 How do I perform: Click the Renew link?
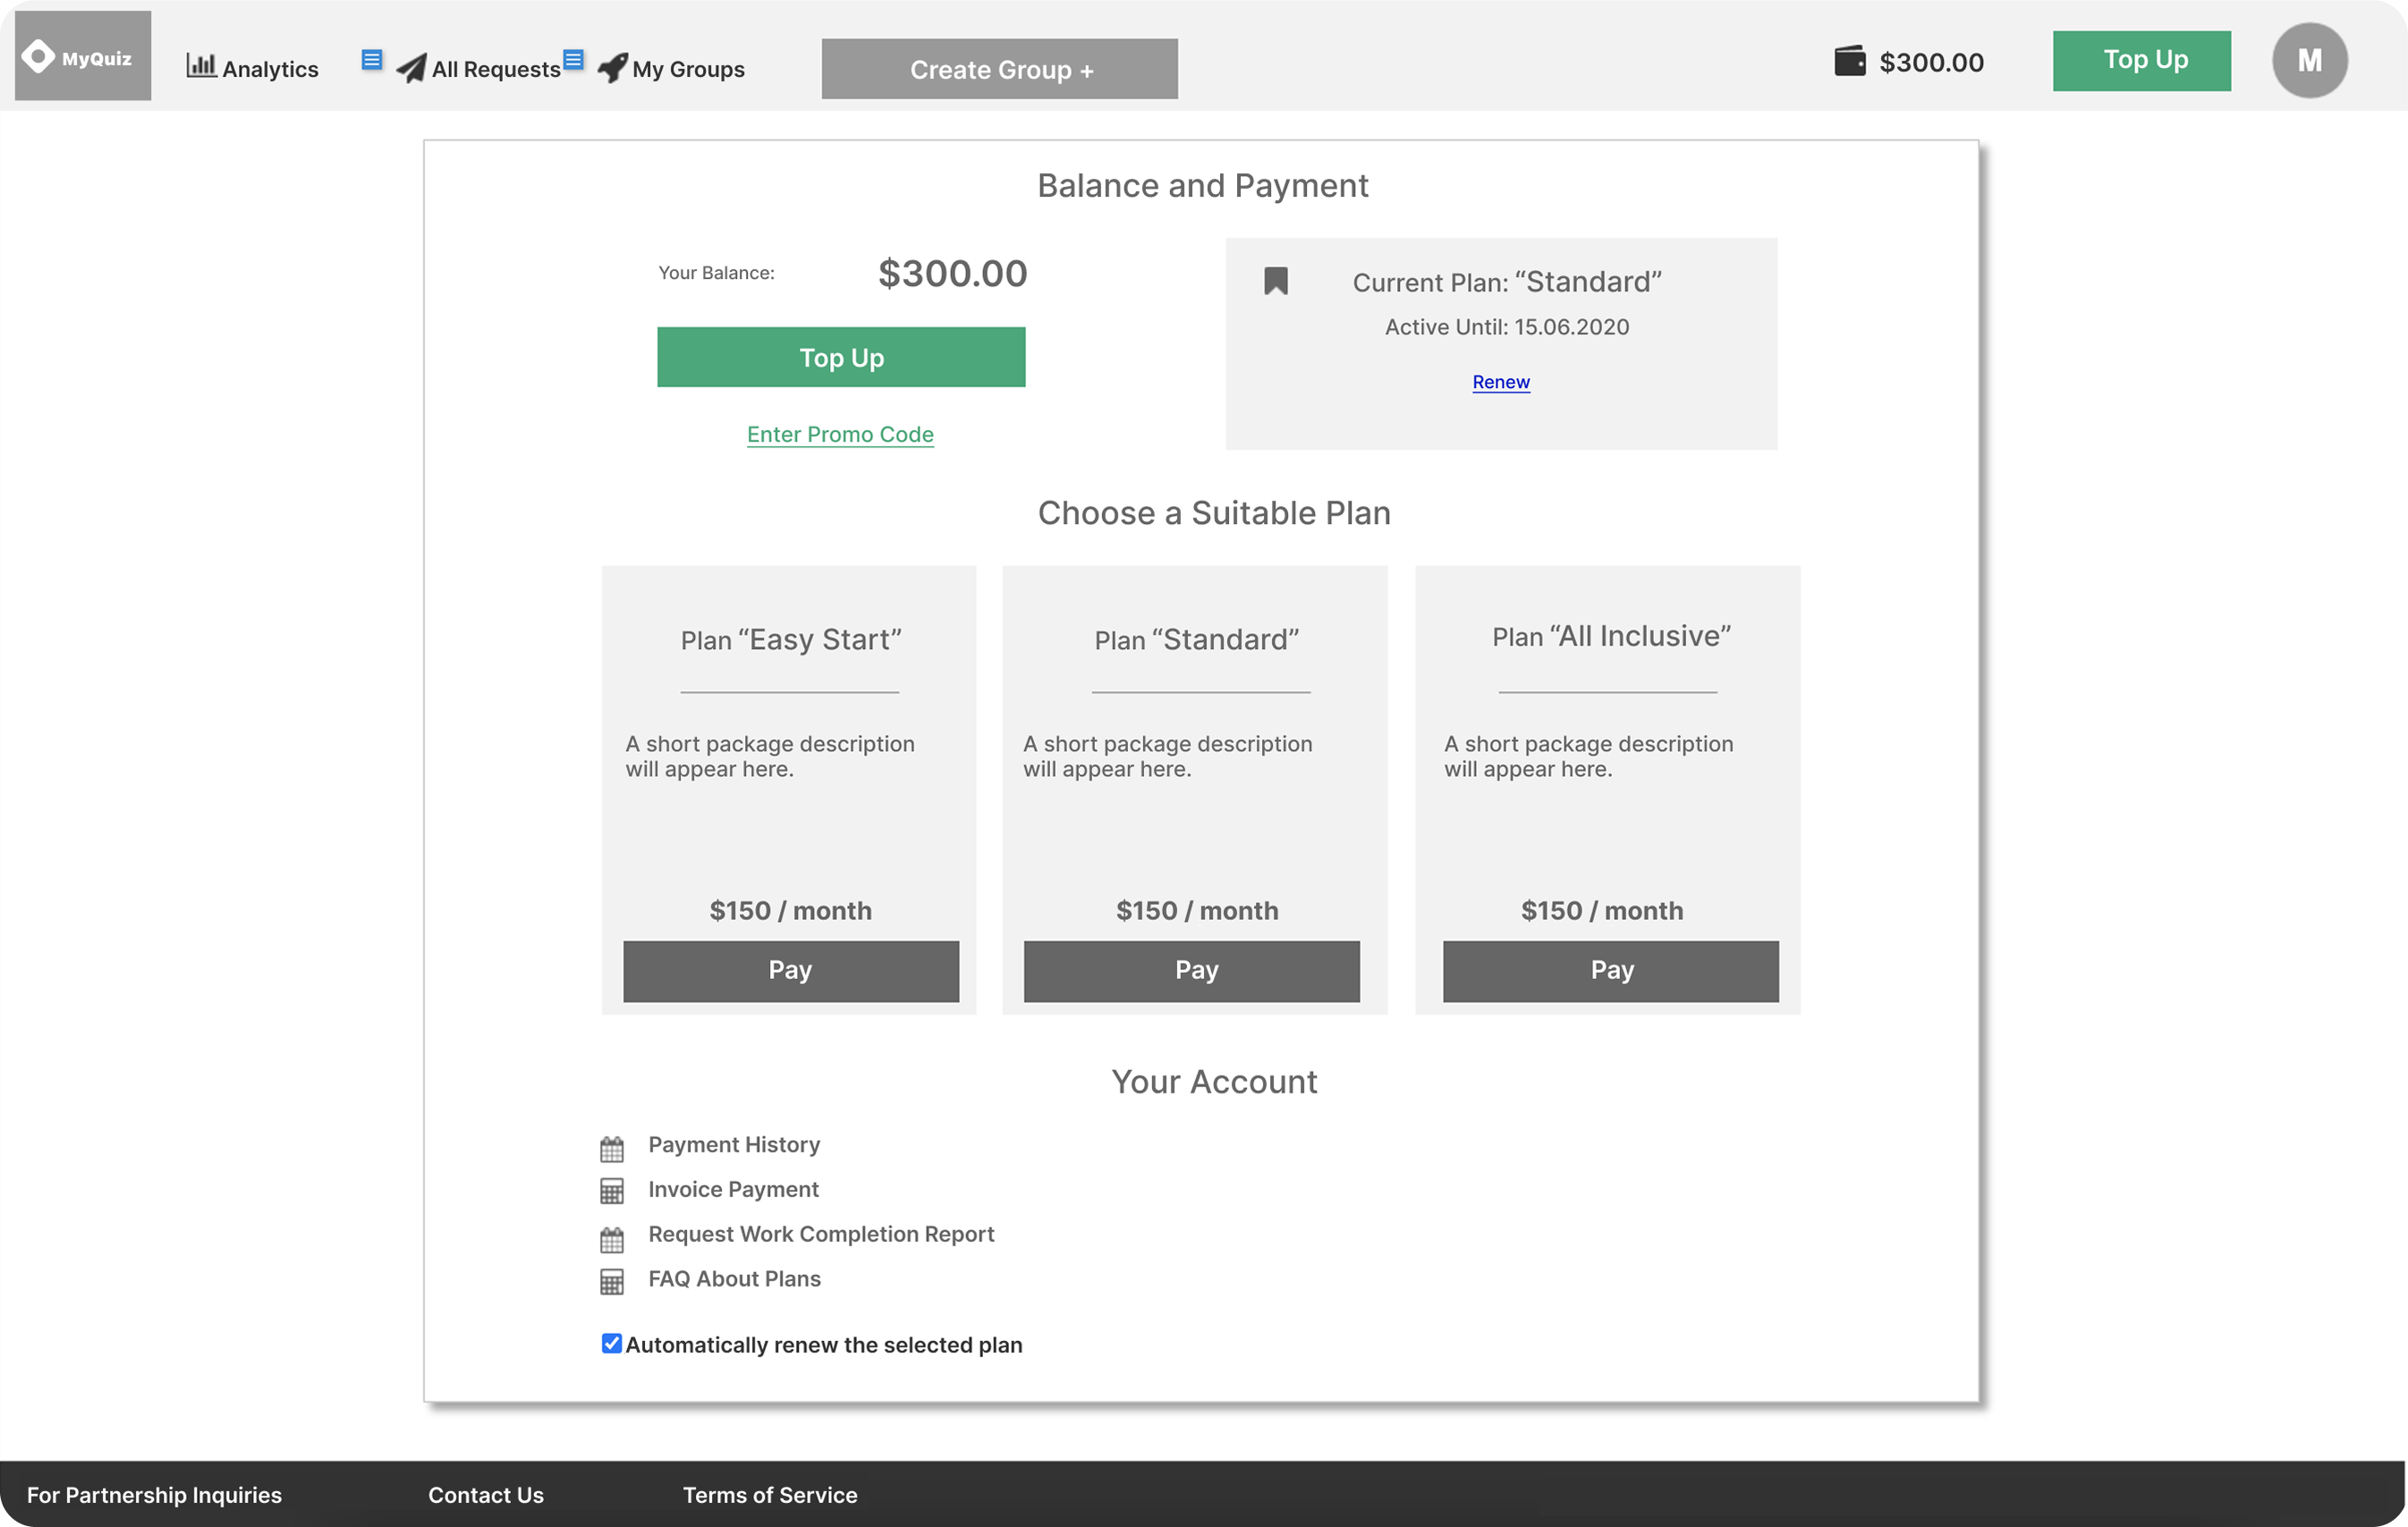pyautogui.click(x=1500, y=382)
